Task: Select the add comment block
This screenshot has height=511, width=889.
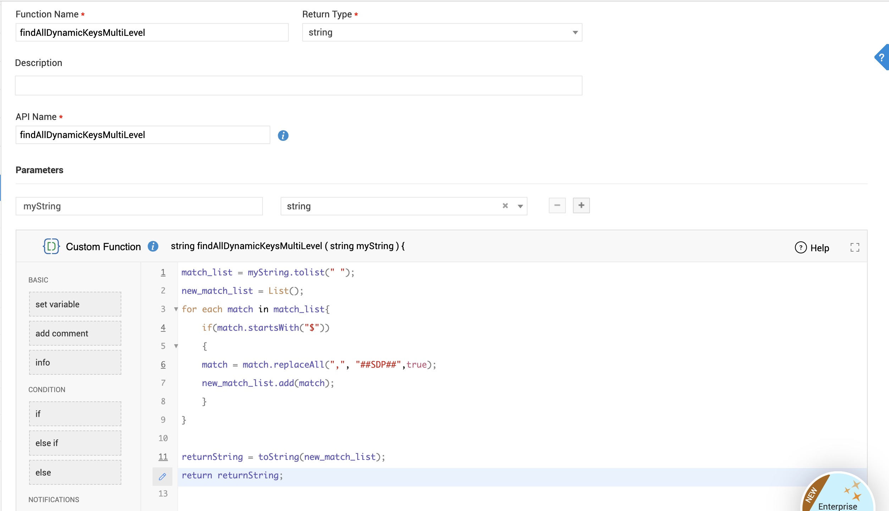Action: coord(75,333)
